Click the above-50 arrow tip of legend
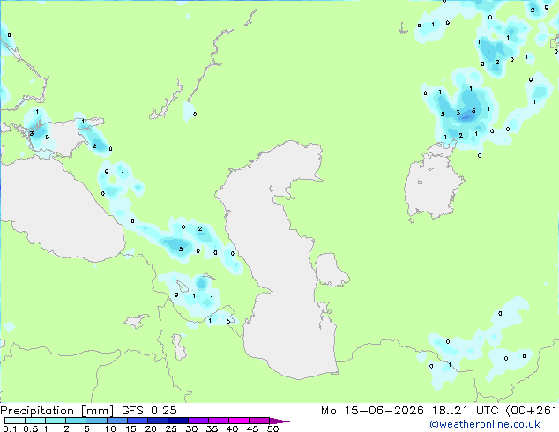The height and width of the screenshot is (432, 559). [279, 421]
